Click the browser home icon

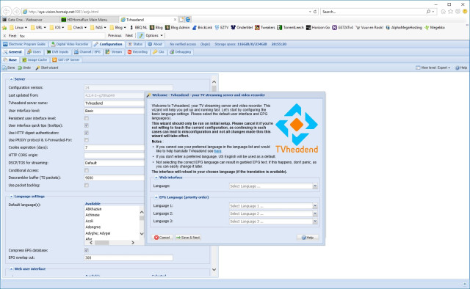443,12
